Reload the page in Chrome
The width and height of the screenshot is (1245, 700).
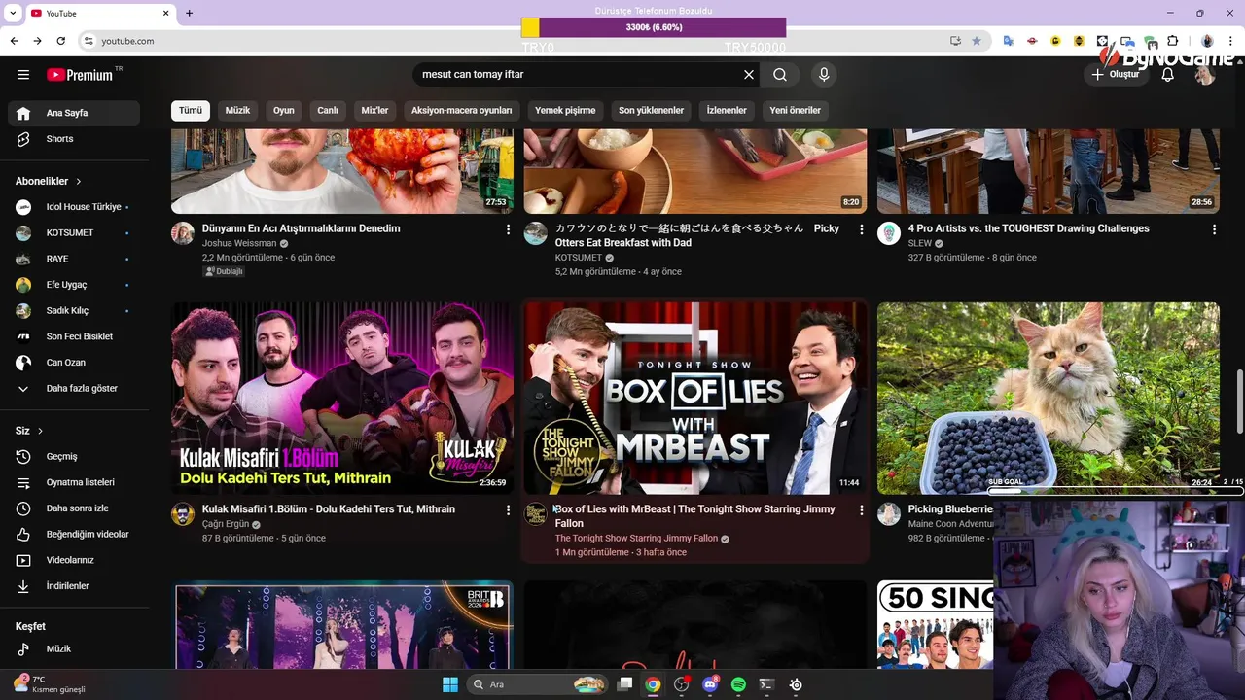pyautogui.click(x=60, y=41)
